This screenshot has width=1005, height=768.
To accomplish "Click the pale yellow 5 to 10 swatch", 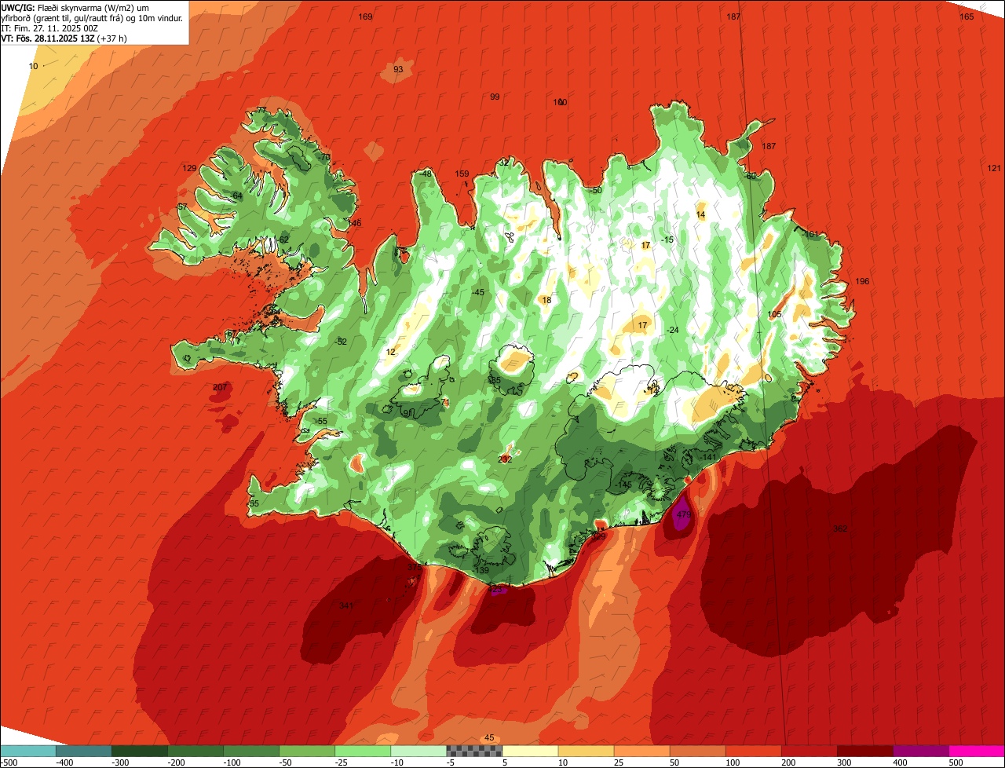I will [530, 751].
